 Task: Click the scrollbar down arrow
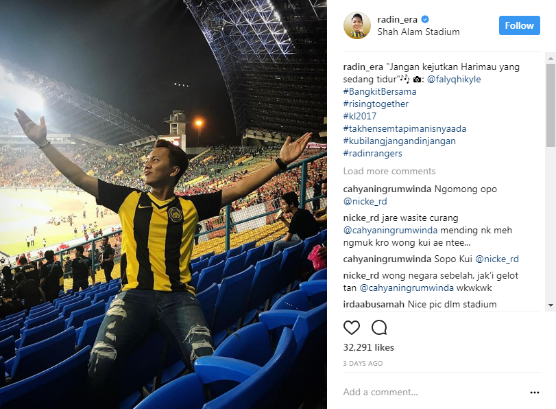[x=551, y=305]
